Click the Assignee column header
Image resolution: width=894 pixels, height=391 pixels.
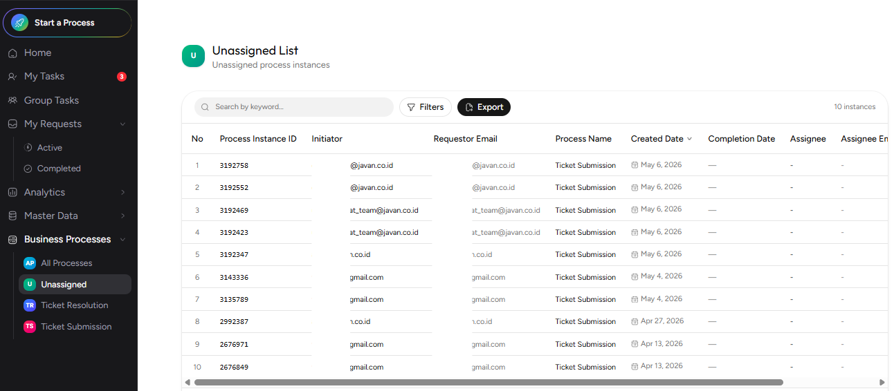[808, 139]
